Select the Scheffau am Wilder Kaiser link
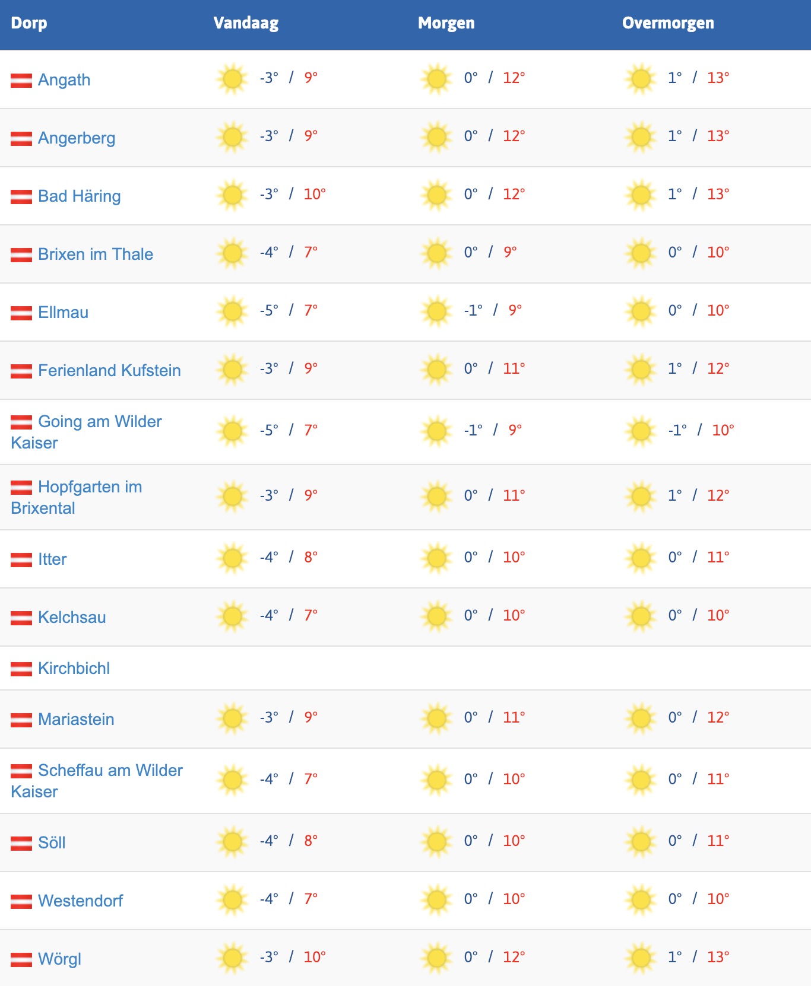This screenshot has width=811, height=986. pos(110,771)
